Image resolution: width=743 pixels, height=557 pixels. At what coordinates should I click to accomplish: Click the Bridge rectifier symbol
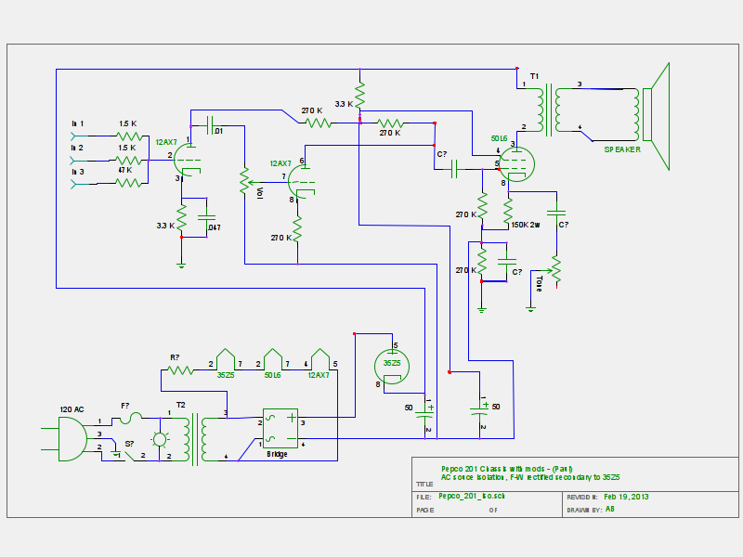279,427
